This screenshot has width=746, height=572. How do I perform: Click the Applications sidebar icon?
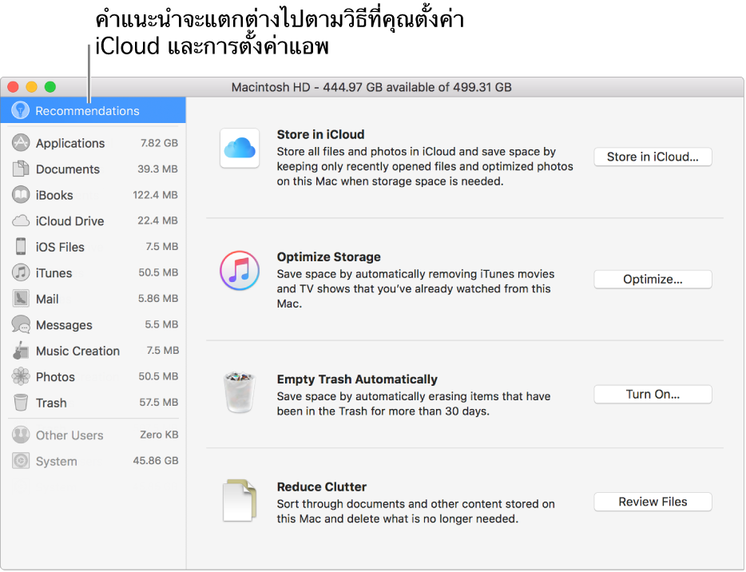click(21, 143)
